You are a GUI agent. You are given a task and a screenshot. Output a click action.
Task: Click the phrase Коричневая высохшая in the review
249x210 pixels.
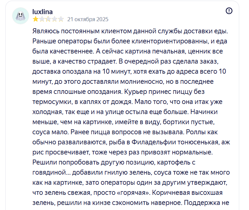click(x=187, y=193)
